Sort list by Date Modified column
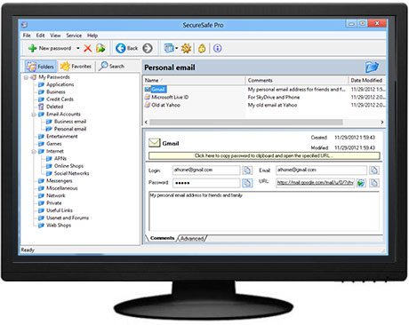409x325 pixels. tap(367, 80)
